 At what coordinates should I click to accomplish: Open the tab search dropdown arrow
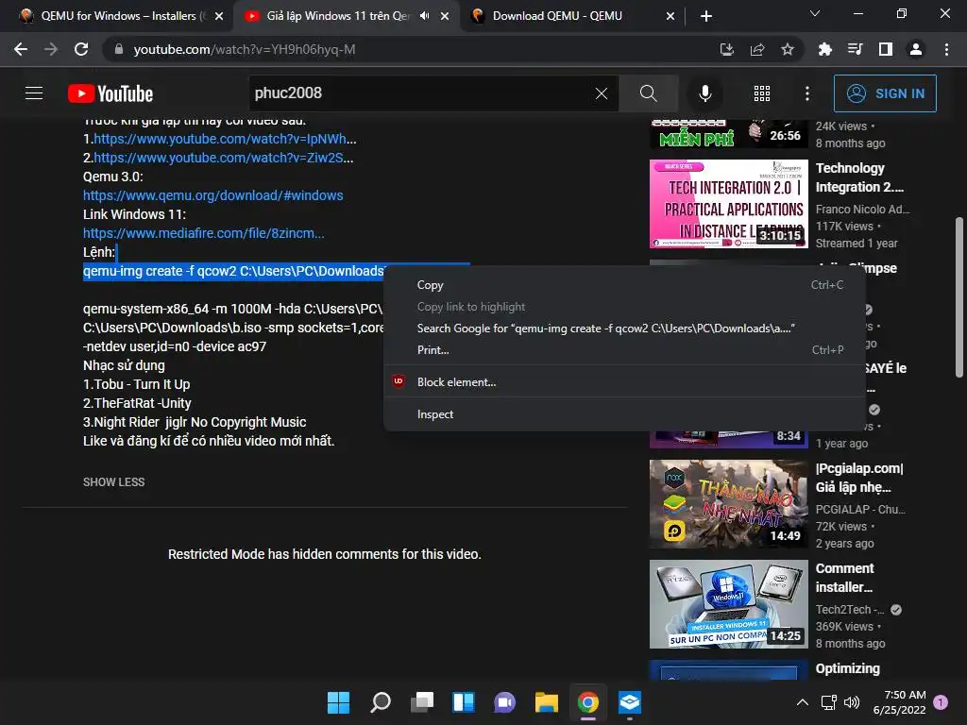point(815,13)
